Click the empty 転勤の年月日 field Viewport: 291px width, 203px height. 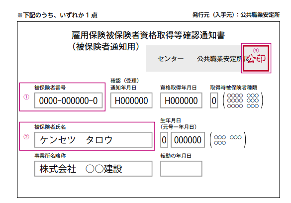point(181,169)
